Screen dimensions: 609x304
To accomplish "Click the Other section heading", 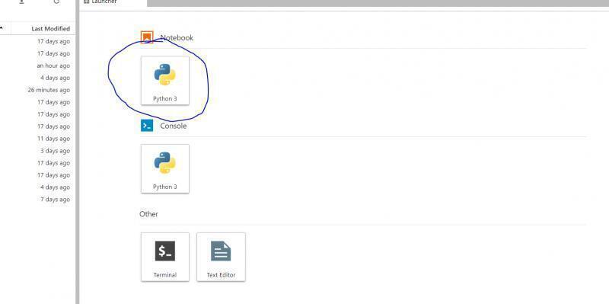I will [x=148, y=214].
